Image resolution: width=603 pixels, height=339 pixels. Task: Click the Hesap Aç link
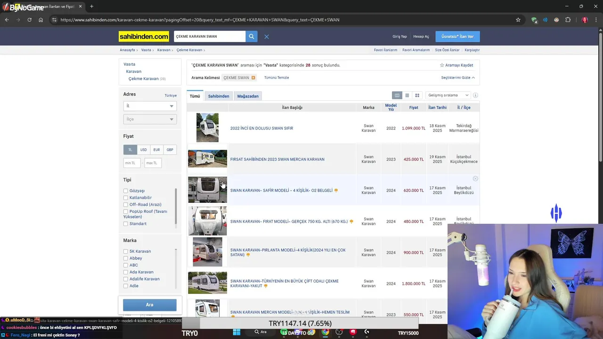pos(421,36)
